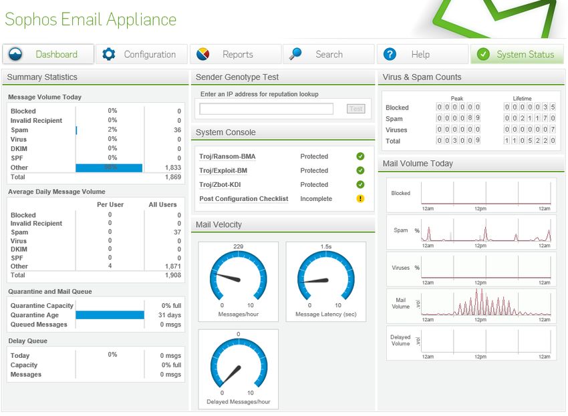Click the Virus & Spam Counts header
Image resolution: width=568 pixels, height=416 pixels.
(471, 77)
